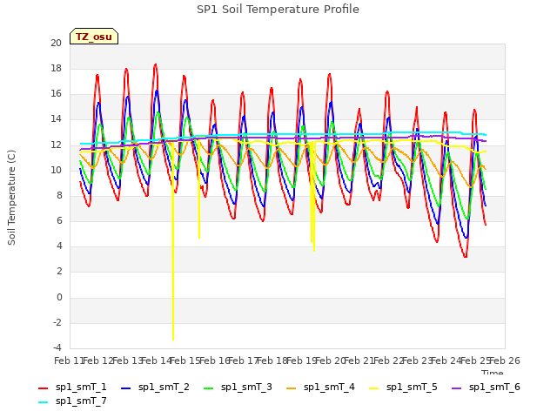Click the Feb 16 x-axis tick label

[x=214, y=361]
